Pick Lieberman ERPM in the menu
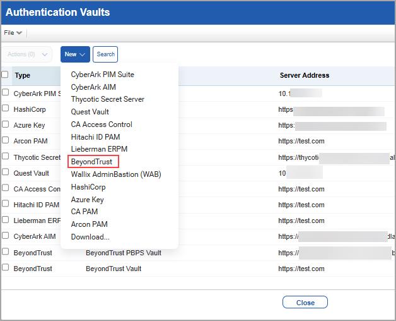Viewport: 396px width, 321px height. 99,149
